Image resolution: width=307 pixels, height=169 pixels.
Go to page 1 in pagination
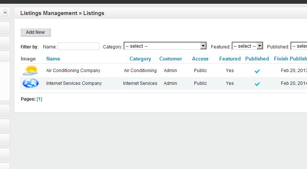click(x=39, y=99)
